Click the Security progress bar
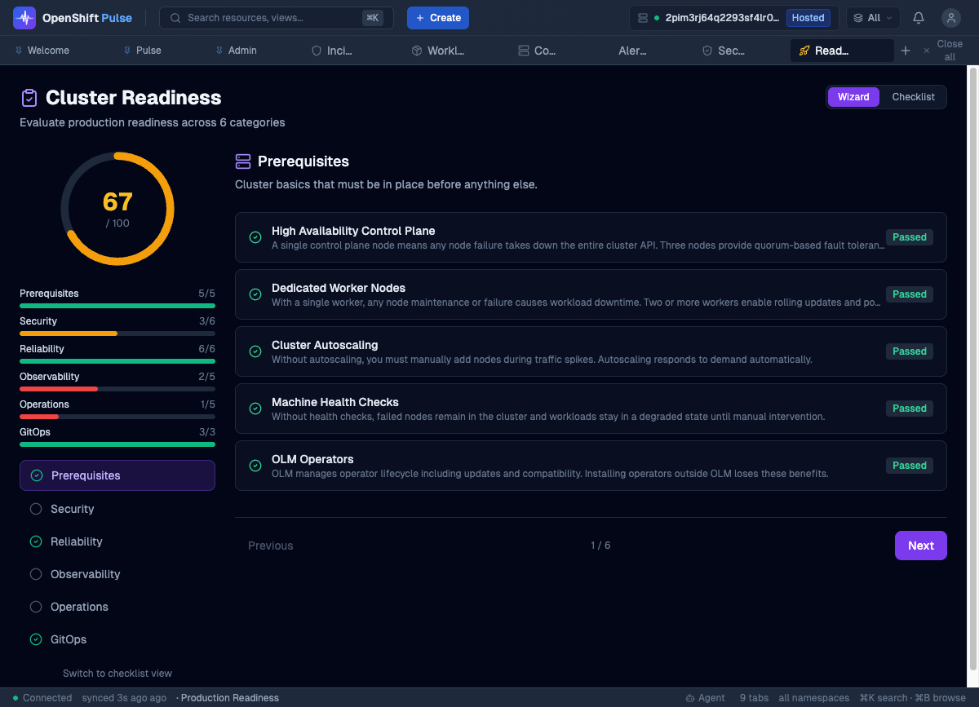This screenshot has height=707, width=979. pos(117,334)
